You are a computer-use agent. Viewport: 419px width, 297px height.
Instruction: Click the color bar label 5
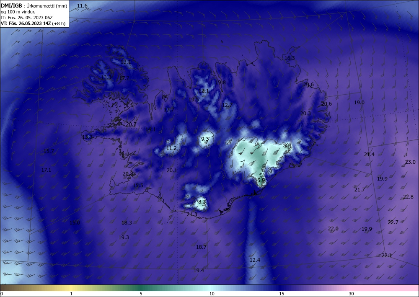coord(141,294)
